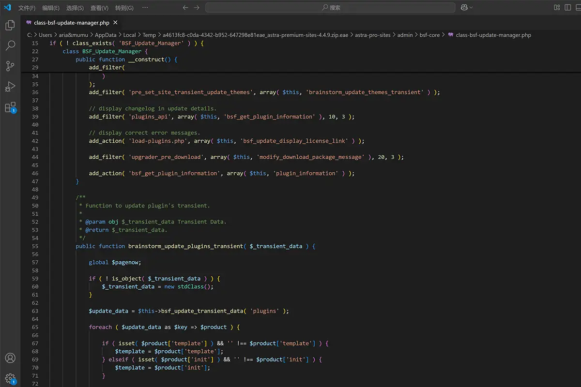The image size is (581, 387).
Task: Click the comment 'display correct error messages.'
Action: 144,133
